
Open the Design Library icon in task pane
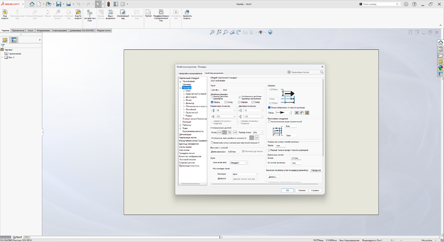pos(440,49)
